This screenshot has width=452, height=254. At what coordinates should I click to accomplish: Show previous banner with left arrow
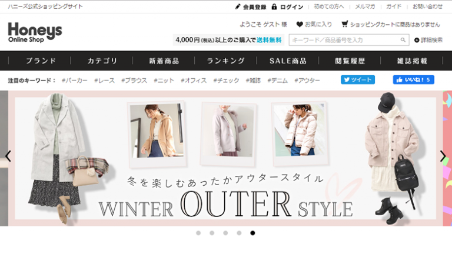8,156
